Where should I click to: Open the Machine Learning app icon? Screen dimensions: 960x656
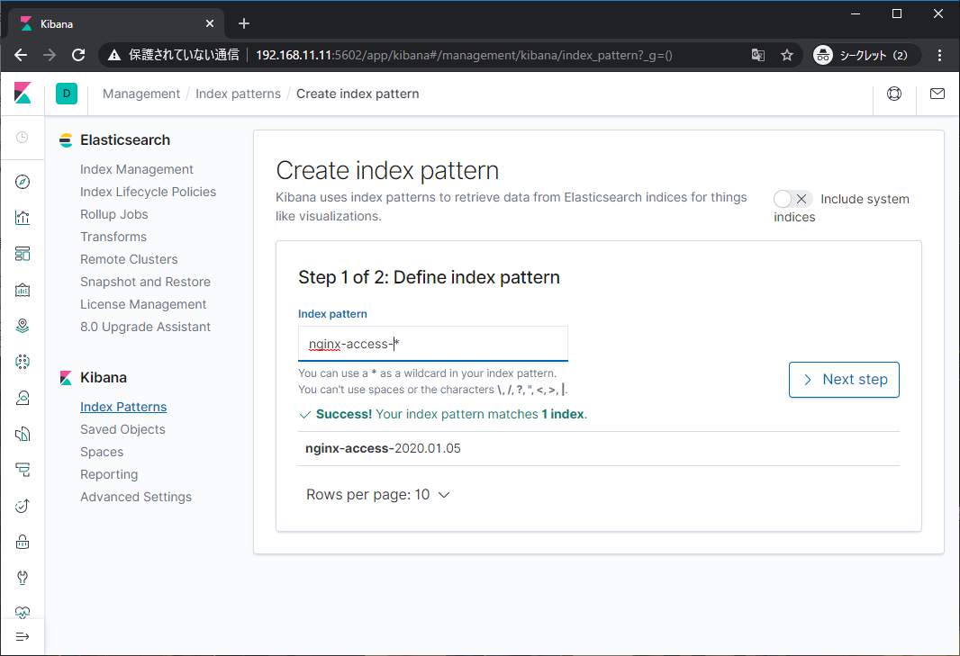click(23, 361)
